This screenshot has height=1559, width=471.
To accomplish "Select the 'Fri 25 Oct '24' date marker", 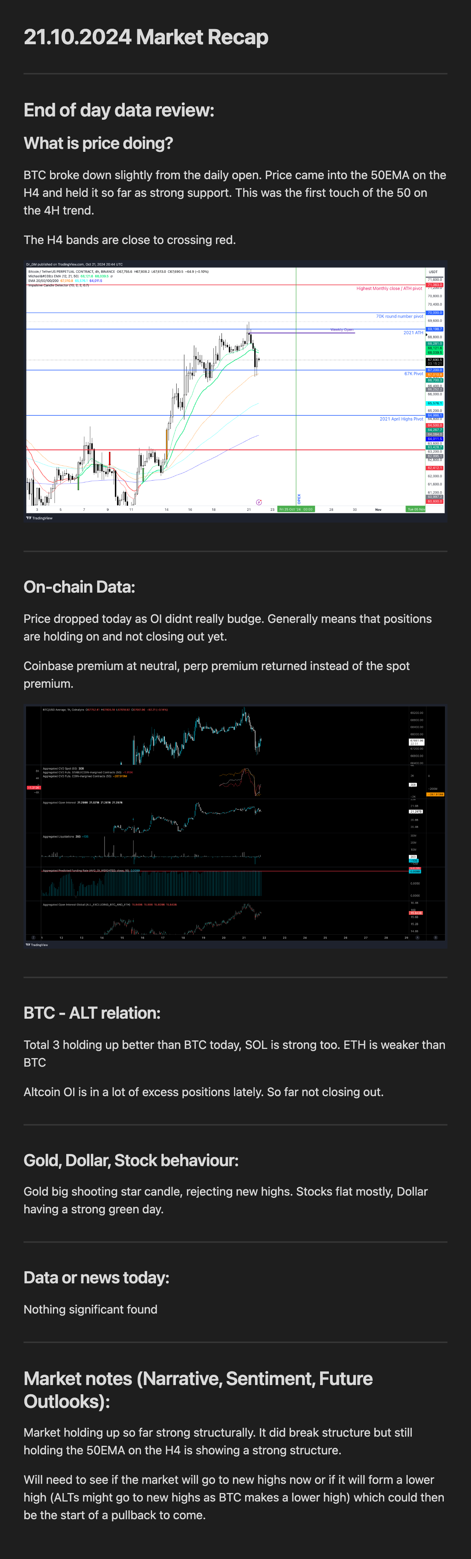I will click(x=295, y=510).
